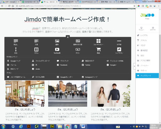The width and height of the screenshot is (161, 129).
Task: Add a Share Buttons (シェアボタン) element
Action: tap(119, 50)
